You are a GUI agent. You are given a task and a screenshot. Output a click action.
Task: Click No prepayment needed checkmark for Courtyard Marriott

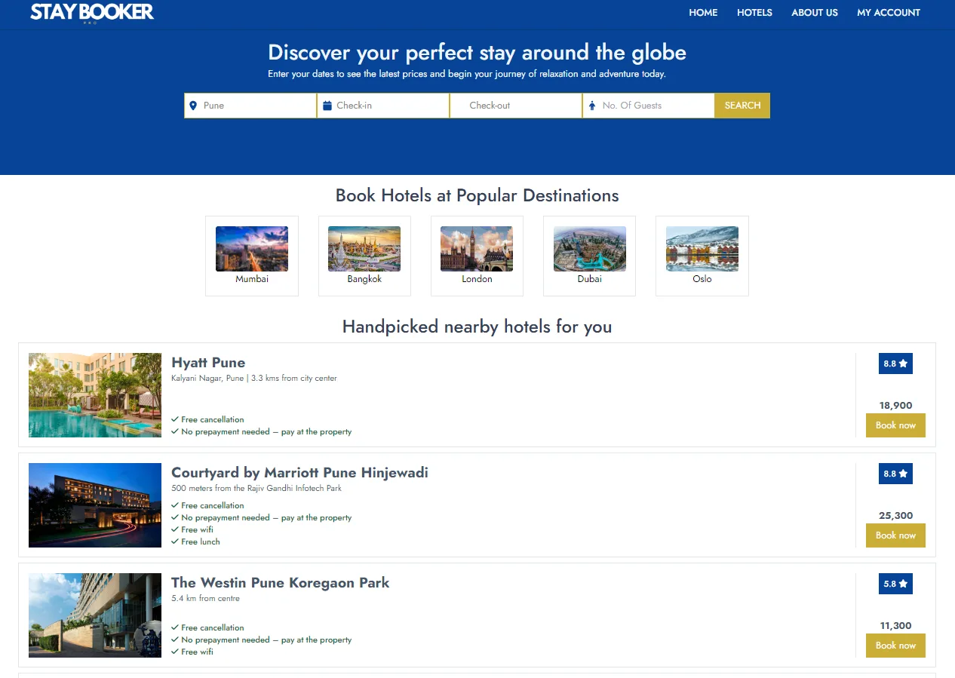point(175,517)
